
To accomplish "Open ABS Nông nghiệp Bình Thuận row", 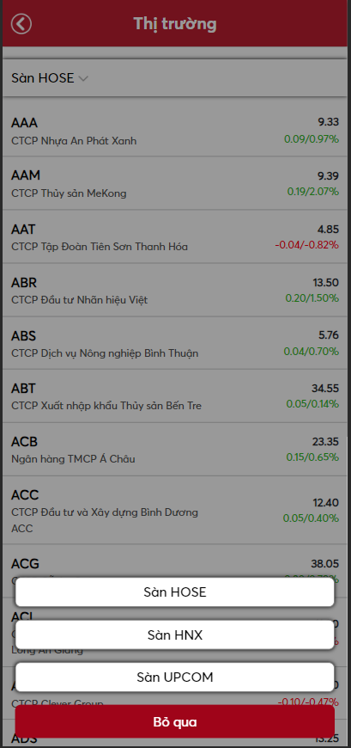I will [175, 343].
